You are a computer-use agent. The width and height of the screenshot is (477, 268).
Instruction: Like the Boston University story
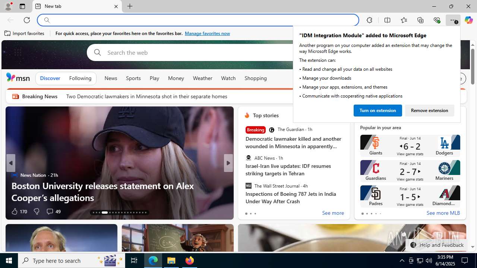[19, 211]
